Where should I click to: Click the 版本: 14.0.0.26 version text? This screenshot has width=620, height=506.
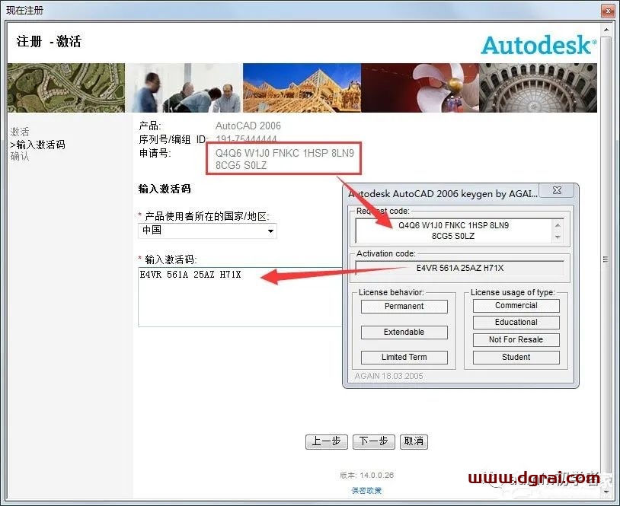coord(366,476)
